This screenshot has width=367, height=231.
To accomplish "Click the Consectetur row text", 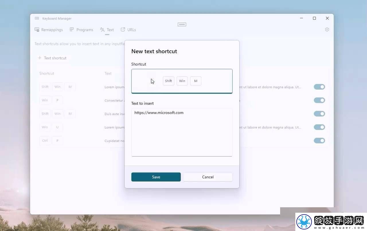I will click(x=114, y=101).
